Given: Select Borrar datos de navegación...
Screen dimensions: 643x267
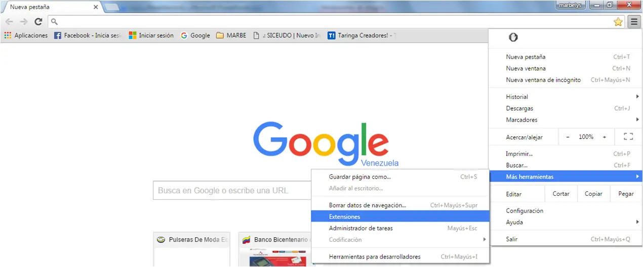Looking at the screenshot, I should pos(400,205).
